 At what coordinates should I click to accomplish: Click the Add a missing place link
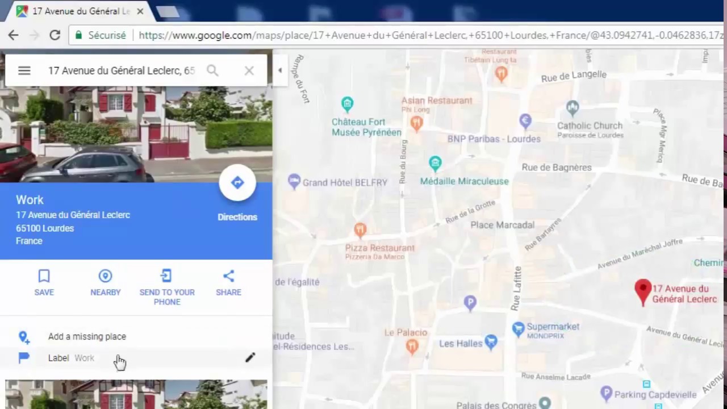coord(87,336)
